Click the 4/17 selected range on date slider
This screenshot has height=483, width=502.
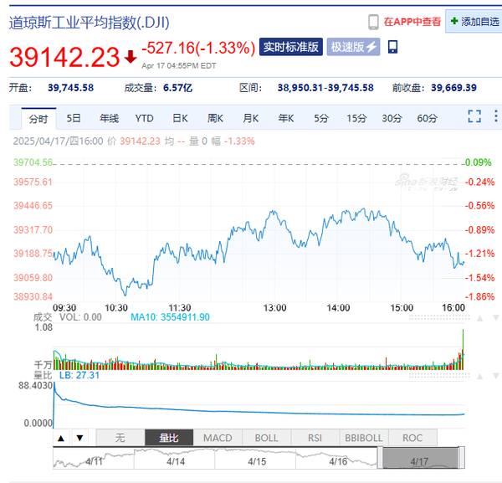tap(420, 458)
